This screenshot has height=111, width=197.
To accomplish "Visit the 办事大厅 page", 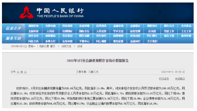I will coord(50,41).
